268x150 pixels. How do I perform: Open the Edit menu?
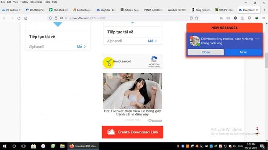9,2
